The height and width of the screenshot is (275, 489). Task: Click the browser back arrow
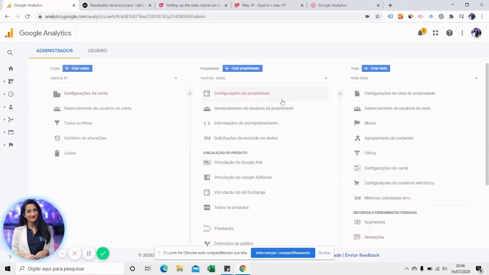[x=7, y=16]
